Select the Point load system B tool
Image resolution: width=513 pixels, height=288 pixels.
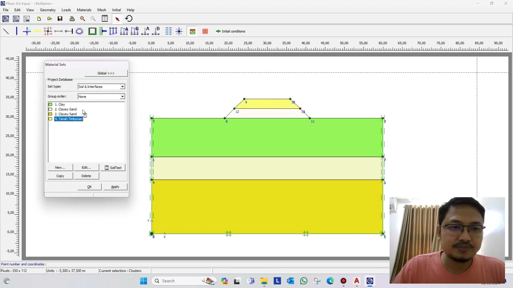click(156, 31)
